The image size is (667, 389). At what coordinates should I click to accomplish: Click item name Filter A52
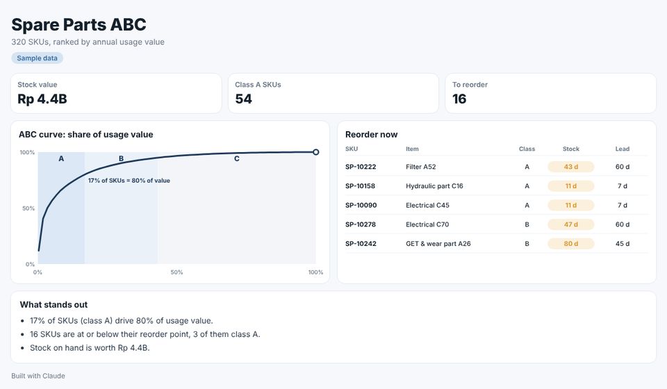pos(421,167)
